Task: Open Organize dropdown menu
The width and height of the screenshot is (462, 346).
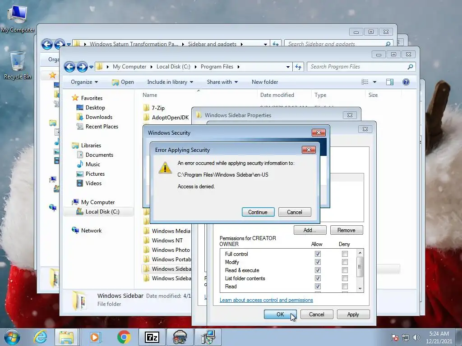Action: (84, 82)
